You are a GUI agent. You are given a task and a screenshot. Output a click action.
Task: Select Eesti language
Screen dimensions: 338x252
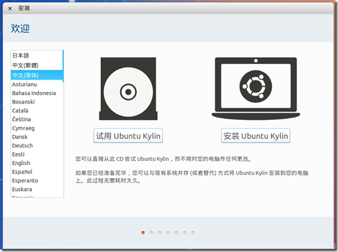tap(37, 154)
